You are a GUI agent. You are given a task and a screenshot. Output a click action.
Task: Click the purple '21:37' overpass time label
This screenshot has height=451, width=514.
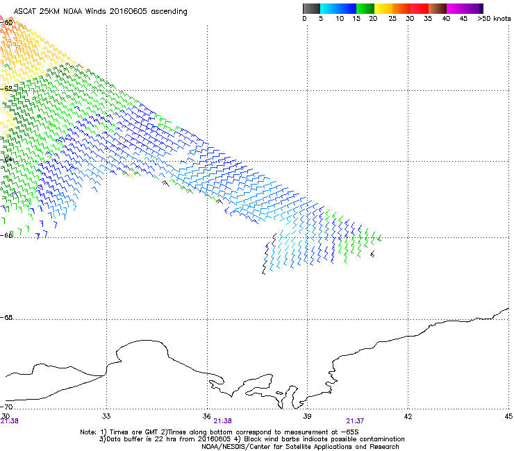click(x=355, y=421)
